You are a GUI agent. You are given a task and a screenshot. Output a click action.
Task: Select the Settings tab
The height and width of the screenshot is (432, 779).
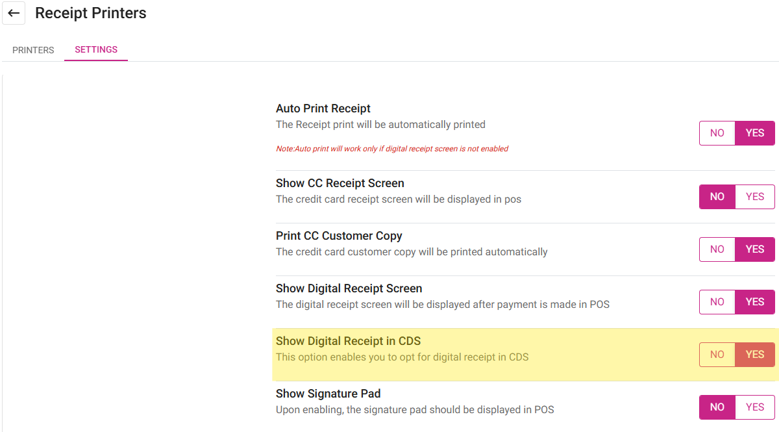coord(96,49)
